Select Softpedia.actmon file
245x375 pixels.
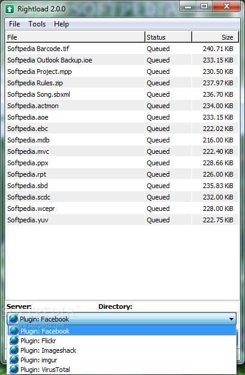(122, 106)
